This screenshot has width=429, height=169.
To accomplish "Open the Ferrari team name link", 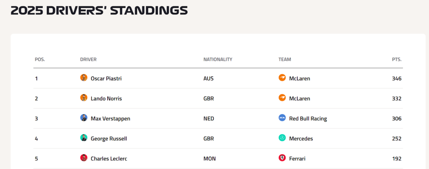I will [x=297, y=159].
